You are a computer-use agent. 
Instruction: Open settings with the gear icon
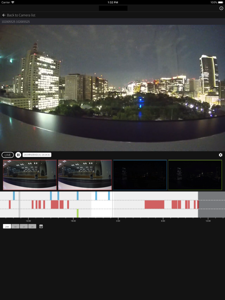[x=221, y=155]
